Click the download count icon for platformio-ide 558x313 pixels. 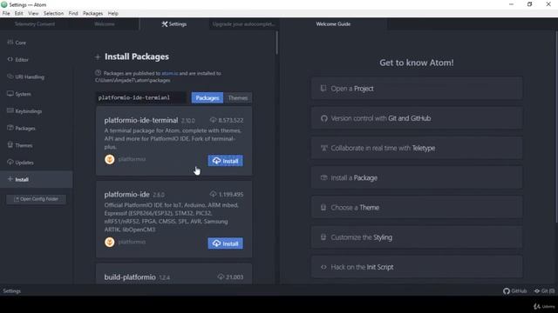[213, 194]
